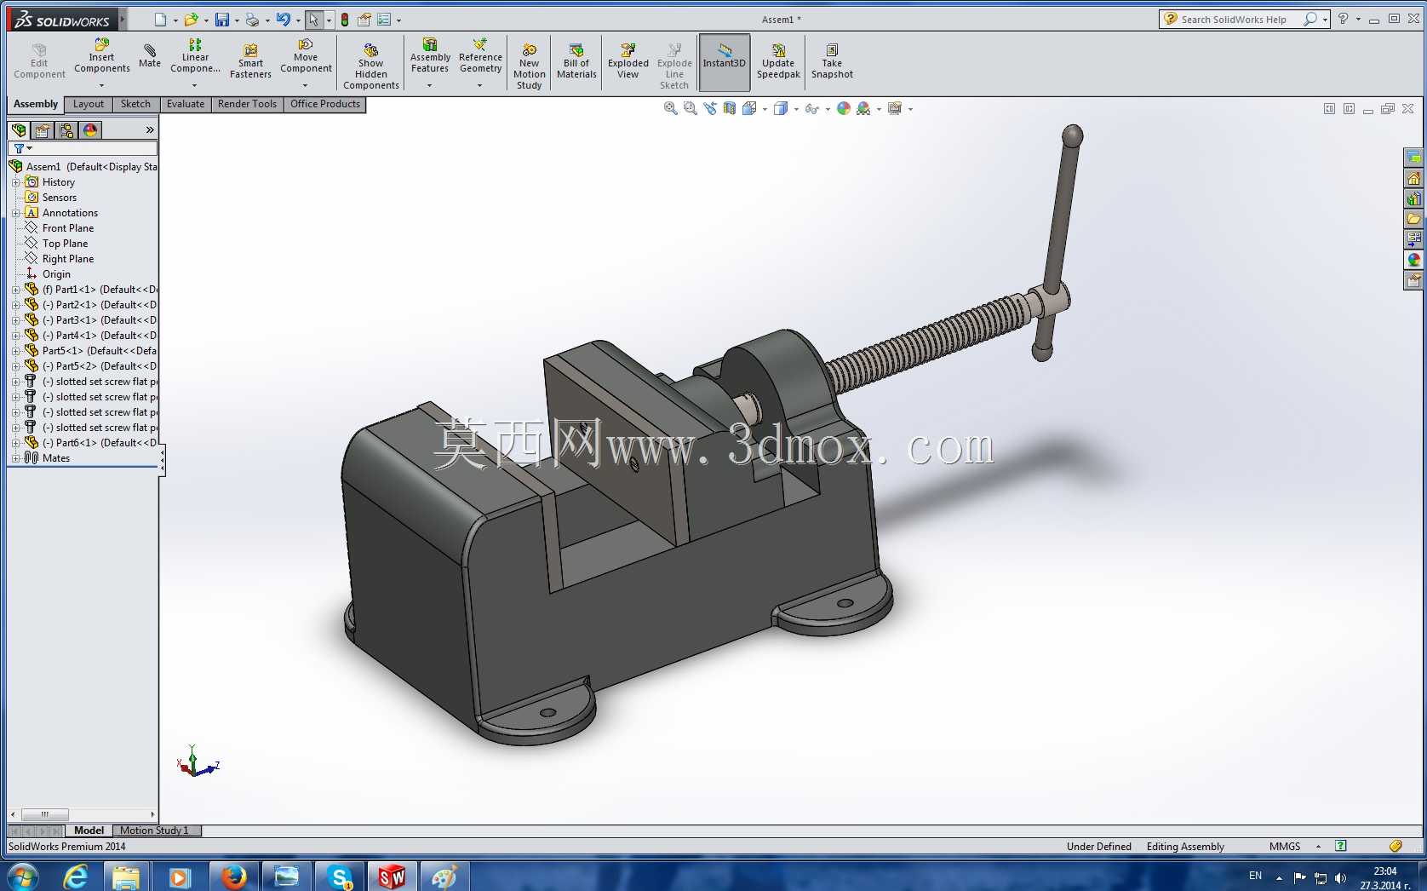This screenshot has width=1427, height=891.
Task: Open Display Style dropdown arrow
Action: 796,109
